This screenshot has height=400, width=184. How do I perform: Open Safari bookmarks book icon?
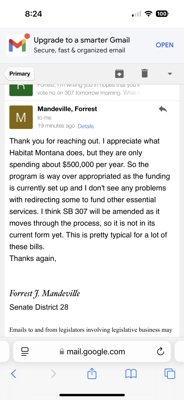click(x=131, y=374)
